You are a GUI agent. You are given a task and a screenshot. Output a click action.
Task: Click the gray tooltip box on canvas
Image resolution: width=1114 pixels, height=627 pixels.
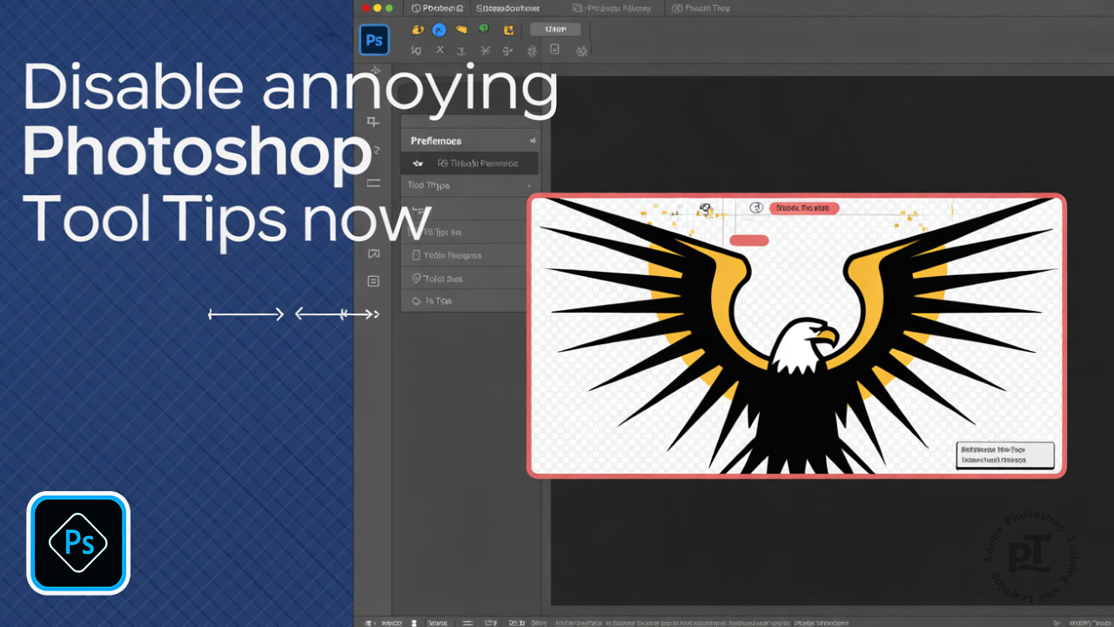tap(1005, 455)
